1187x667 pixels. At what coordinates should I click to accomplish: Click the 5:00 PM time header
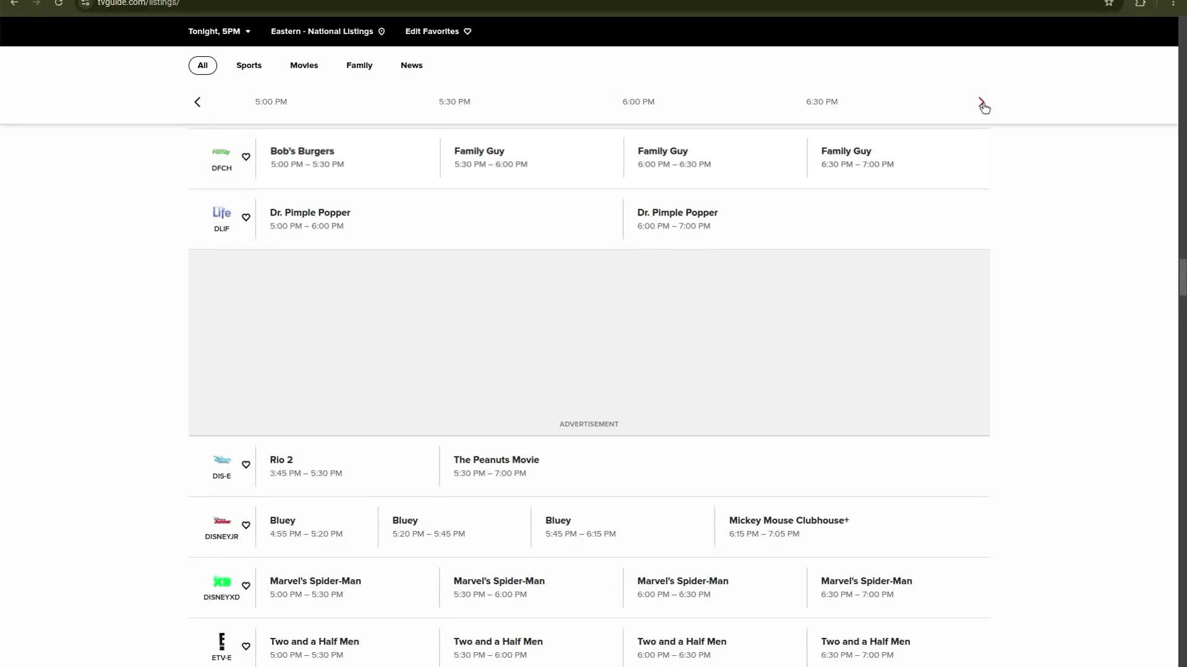(271, 102)
